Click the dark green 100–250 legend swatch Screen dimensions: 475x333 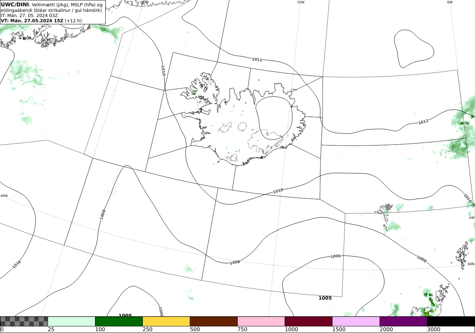119,321
